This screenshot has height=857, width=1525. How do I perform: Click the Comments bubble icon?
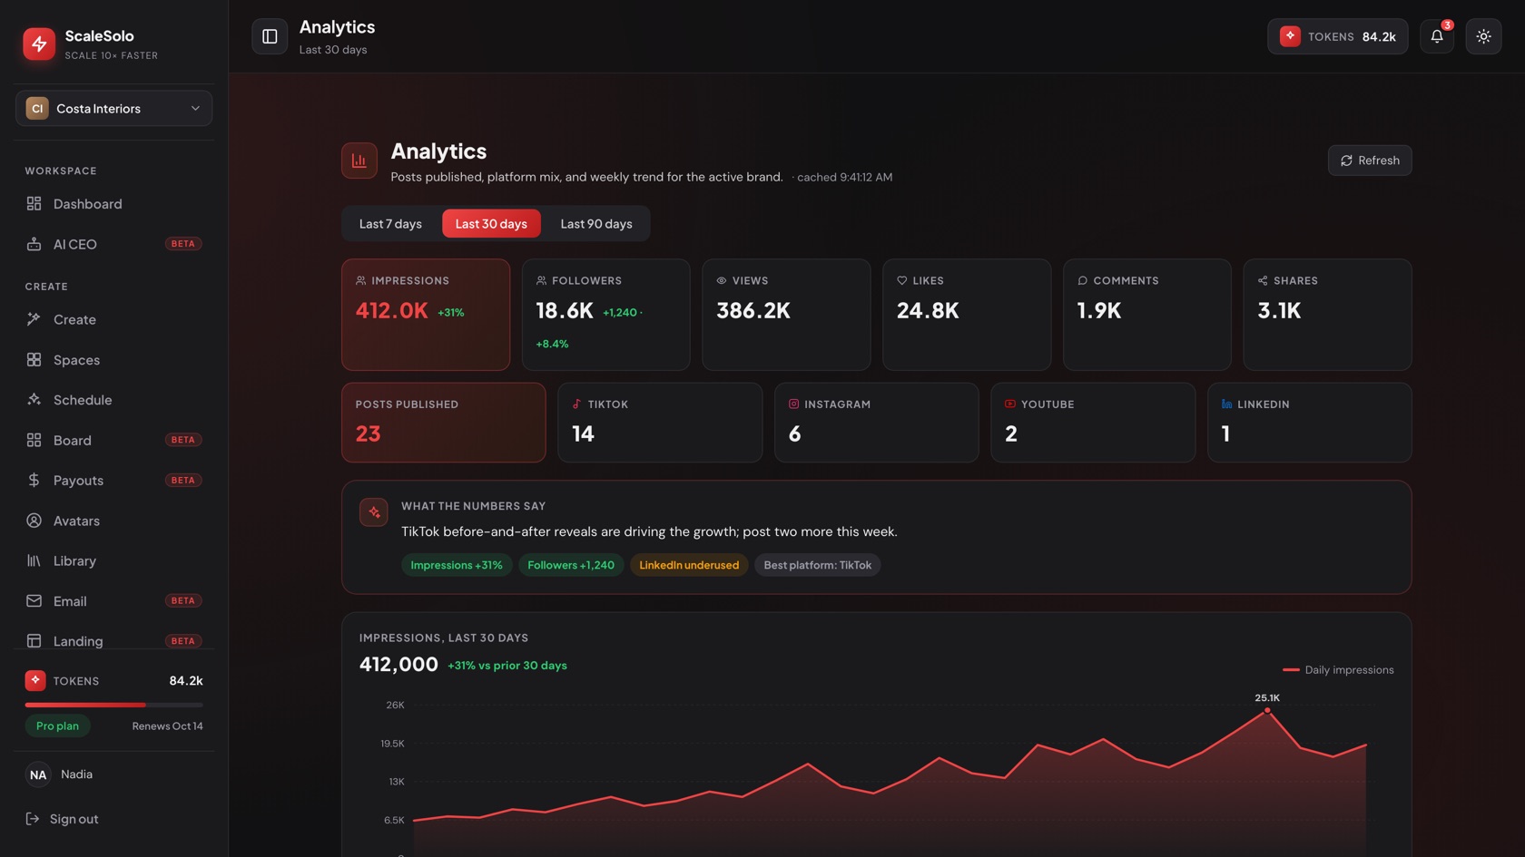[x=1082, y=280]
